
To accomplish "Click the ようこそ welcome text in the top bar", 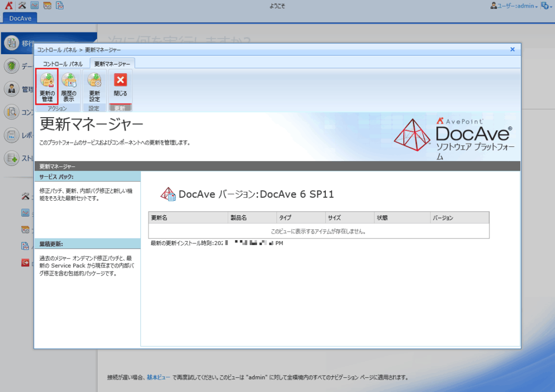I will [277, 6].
